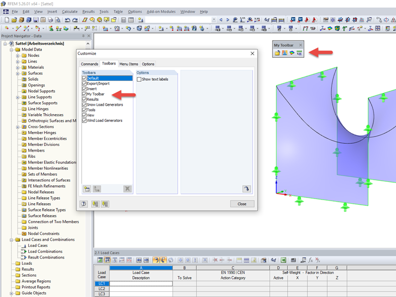This screenshot has height=297, width=396.
Task: Click the new node icon in second toolbar
Action: 7,29
